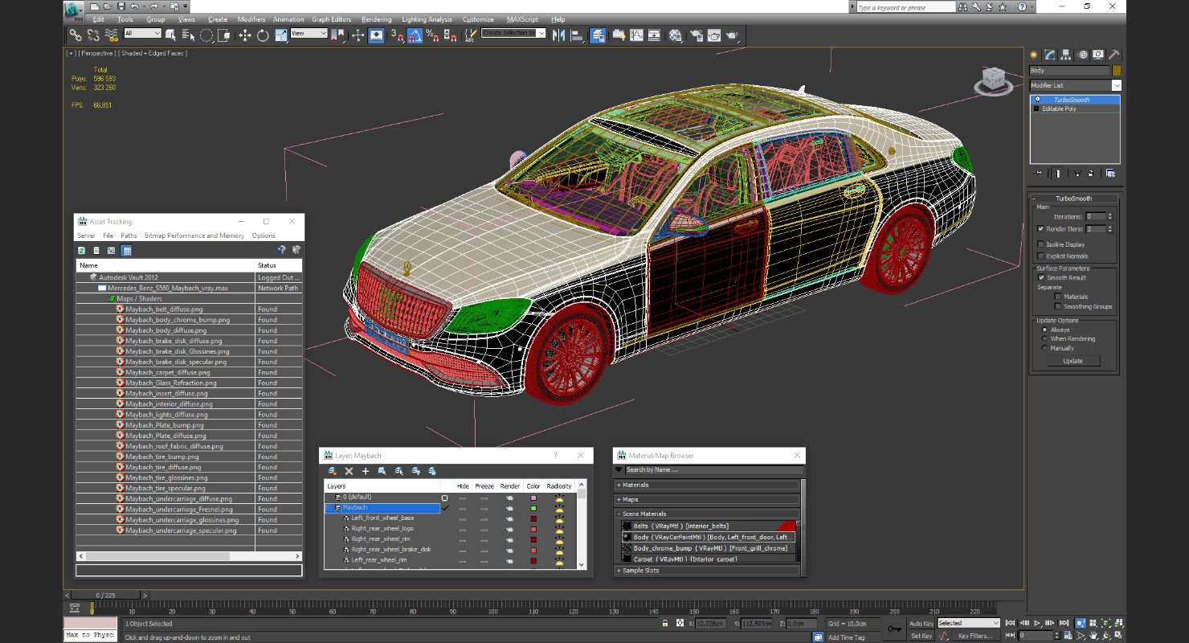Image resolution: width=1189 pixels, height=643 pixels.
Task: Click the Body object color swatch
Action: click(x=1117, y=71)
